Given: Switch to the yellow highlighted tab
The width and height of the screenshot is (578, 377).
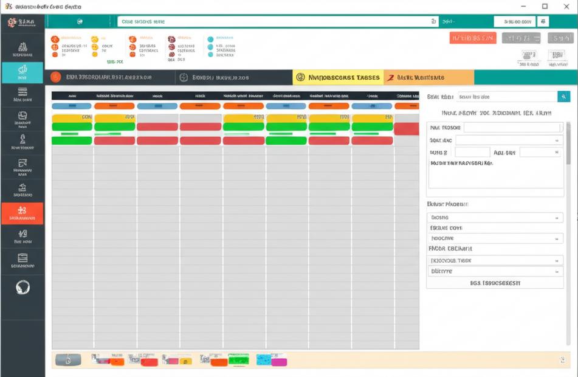Looking at the screenshot, I should pos(337,77).
